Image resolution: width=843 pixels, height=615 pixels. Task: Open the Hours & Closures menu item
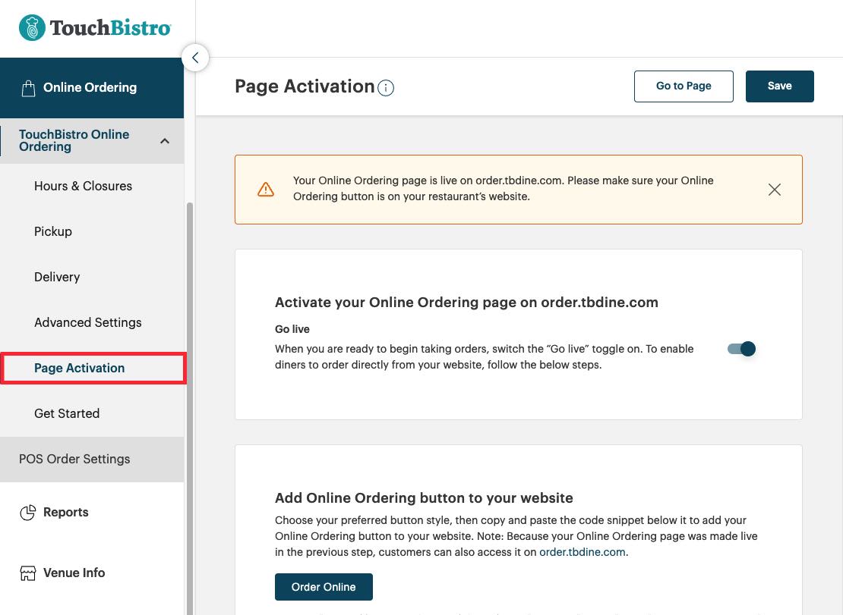pyautogui.click(x=83, y=186)
